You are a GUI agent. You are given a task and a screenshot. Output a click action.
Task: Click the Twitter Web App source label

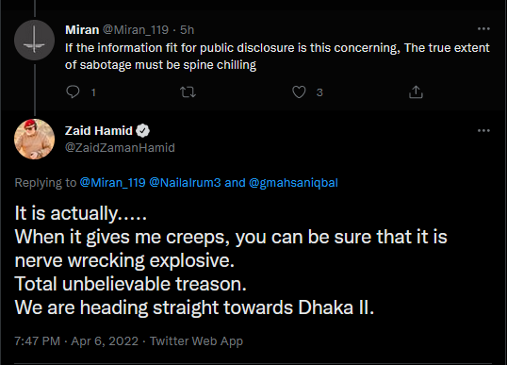click(196, 341)
